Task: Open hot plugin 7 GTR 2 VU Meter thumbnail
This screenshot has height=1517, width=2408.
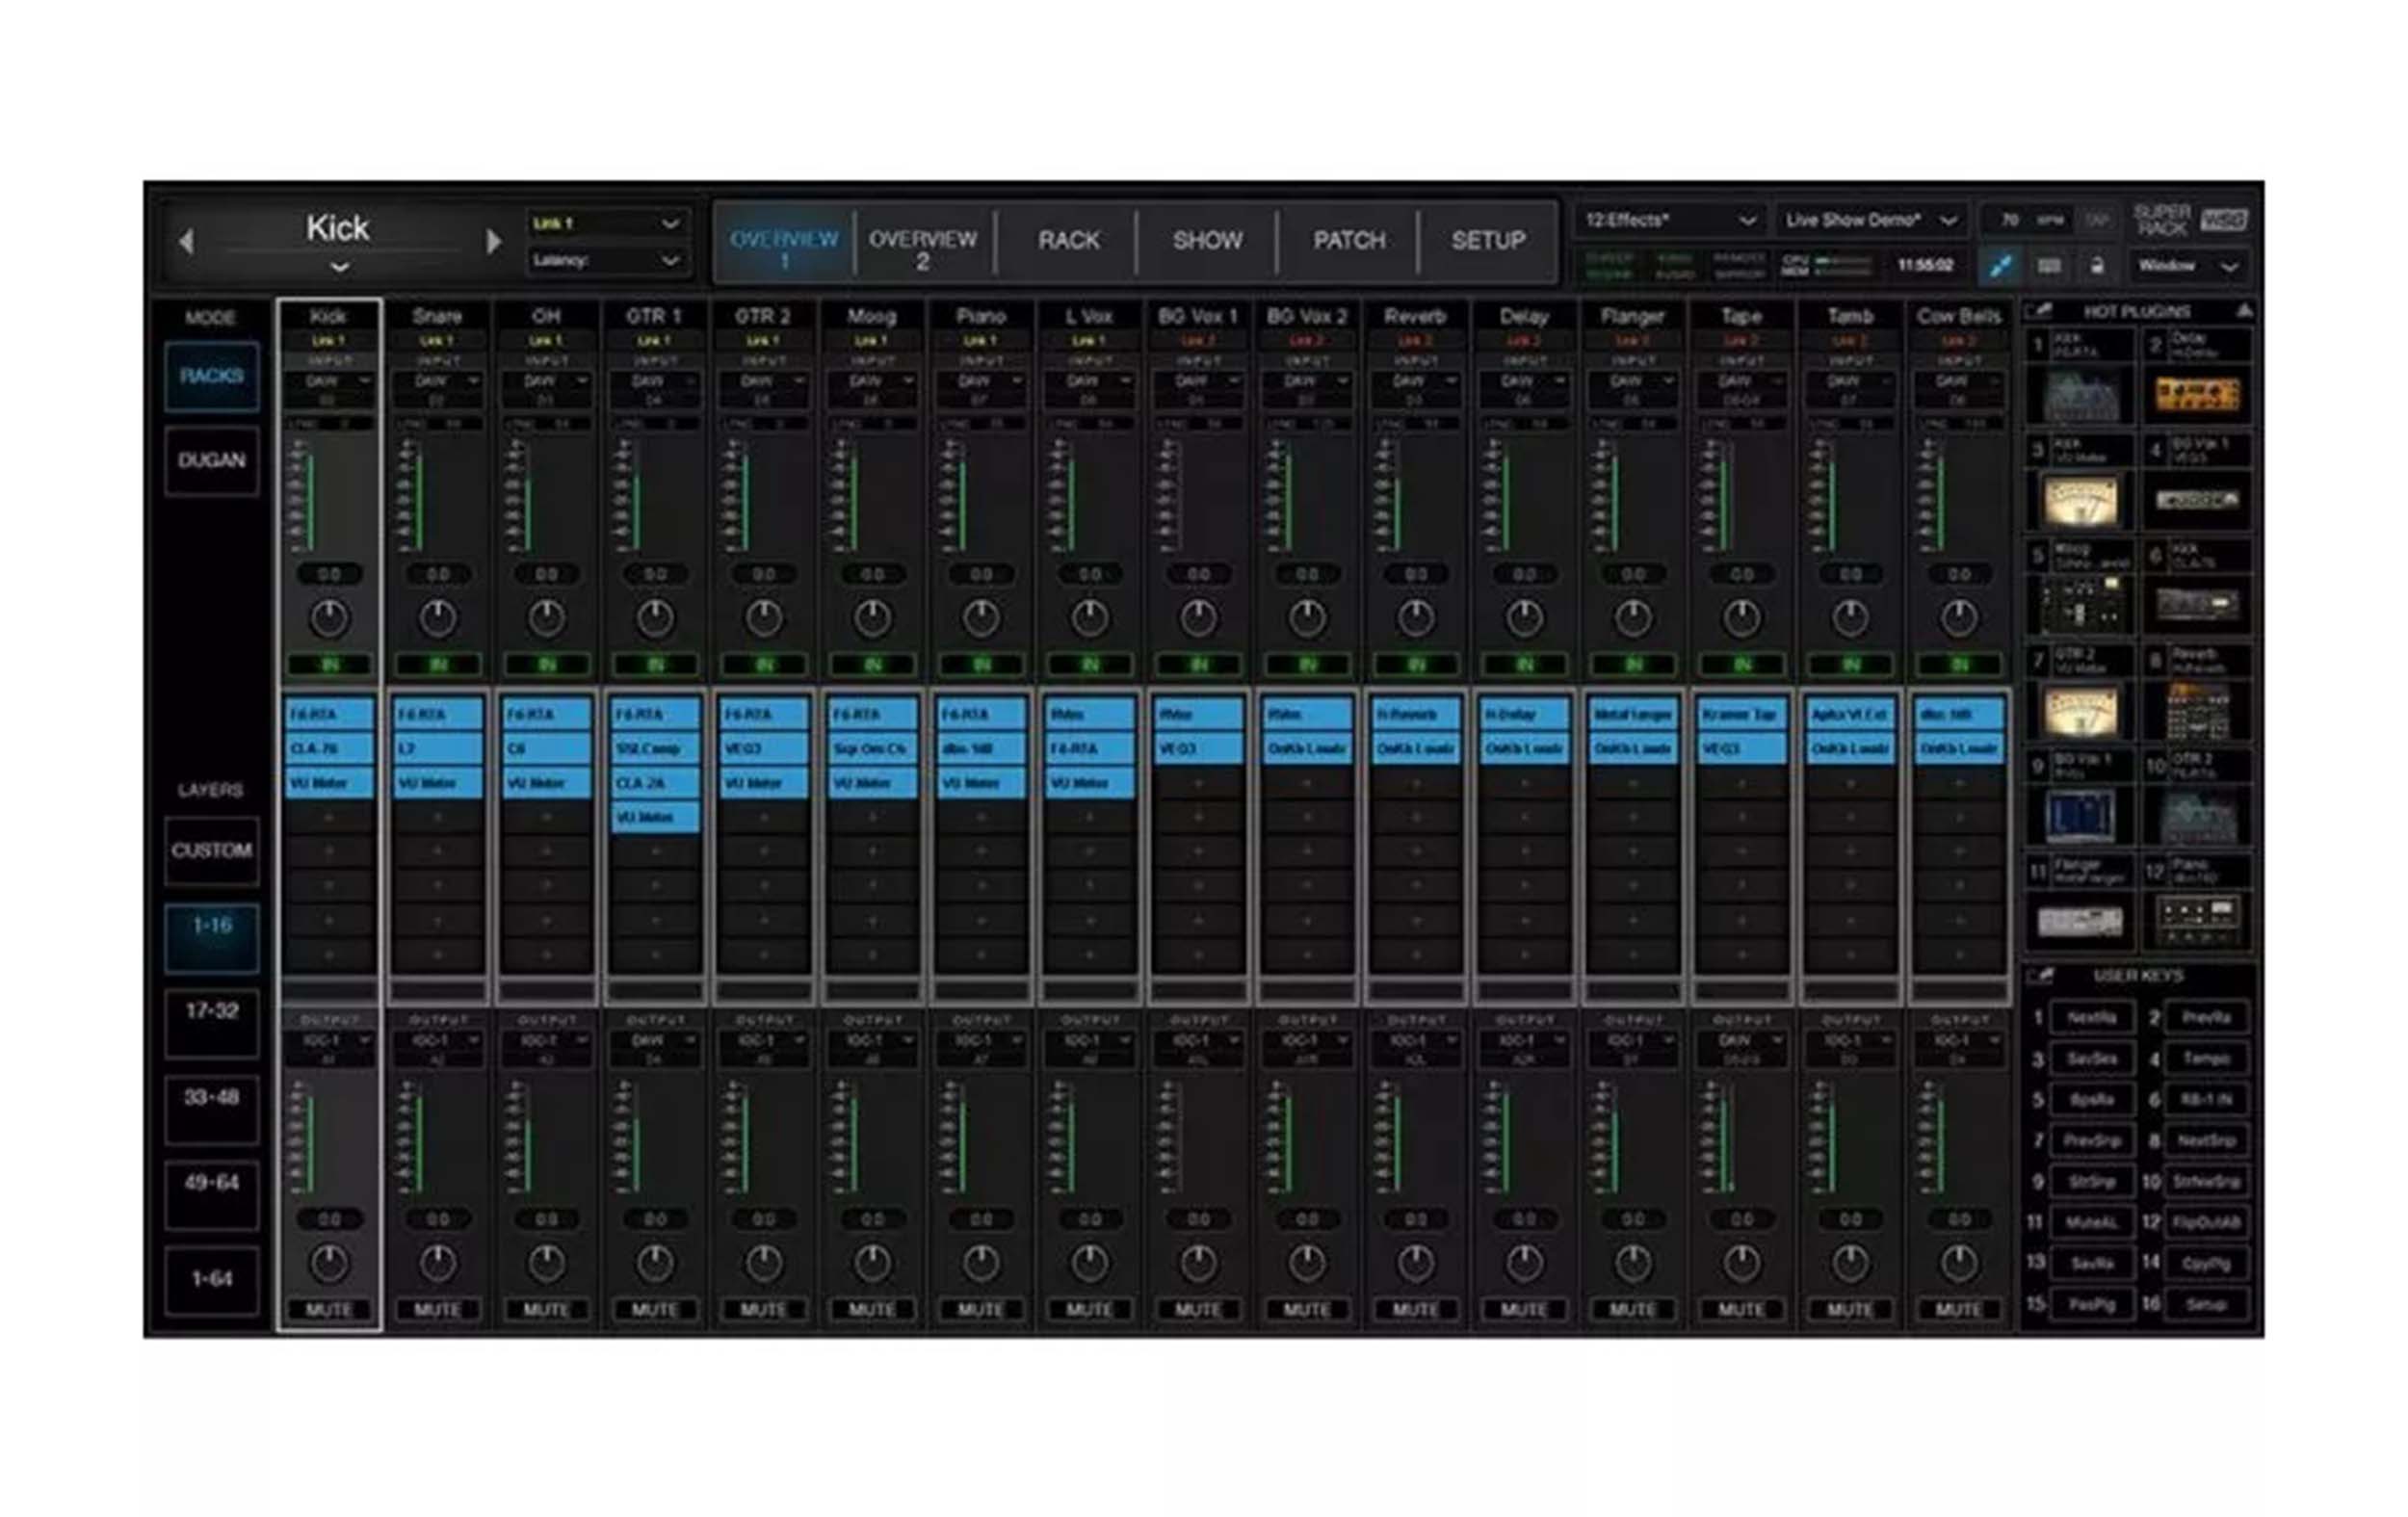Action: point(2080,710)
